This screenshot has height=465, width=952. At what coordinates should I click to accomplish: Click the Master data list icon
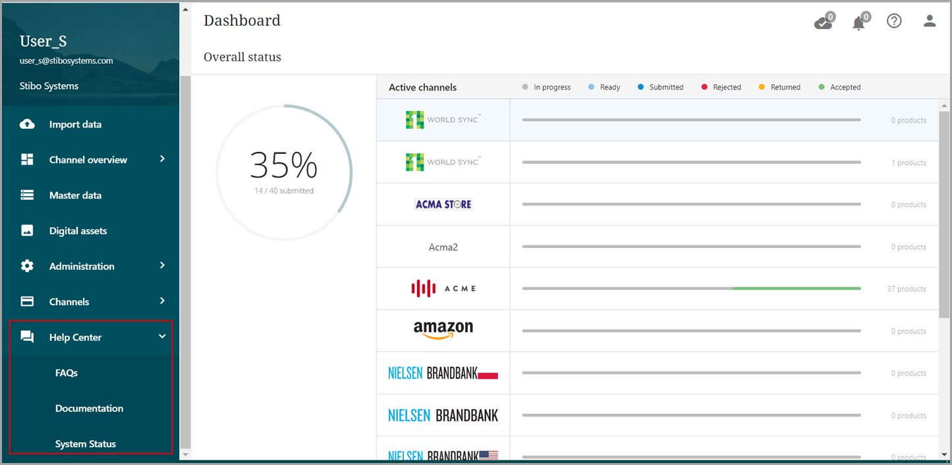coord(27,195)
